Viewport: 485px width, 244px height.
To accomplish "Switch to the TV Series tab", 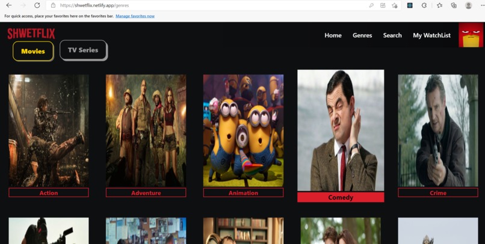I will click(83, 50).
